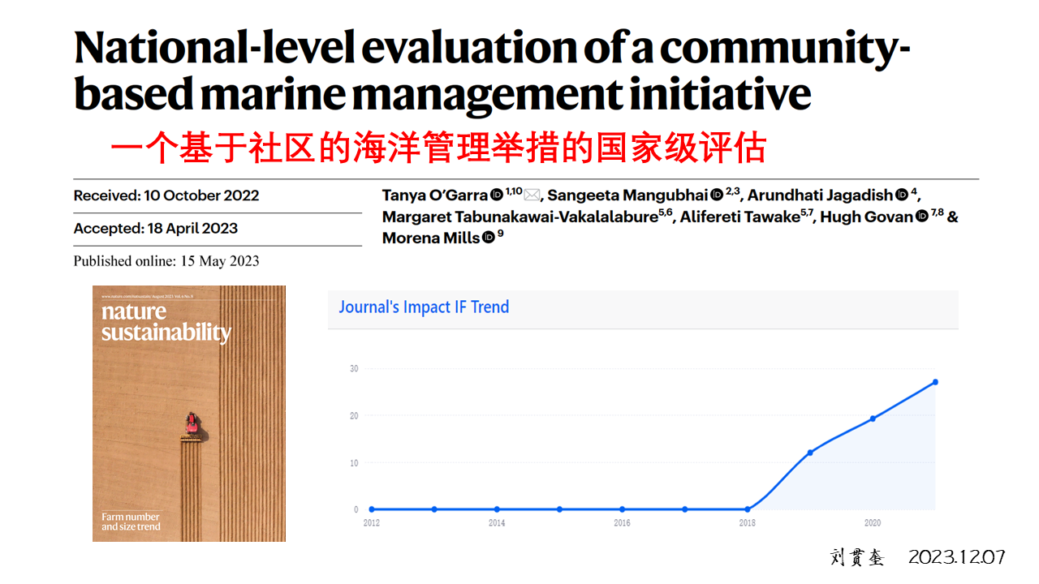Click the ORCID icon beside Sangeeta Mangubhai
This screenshot has width=1039, height=584.
pyautogui.click(x=717, y=195)
